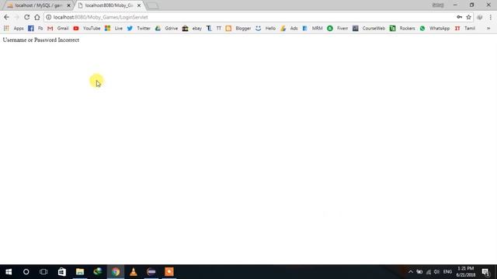This screenshot has width=497, height=279.
Task: Open the YouTube bookmark
Action: (86, 28)
